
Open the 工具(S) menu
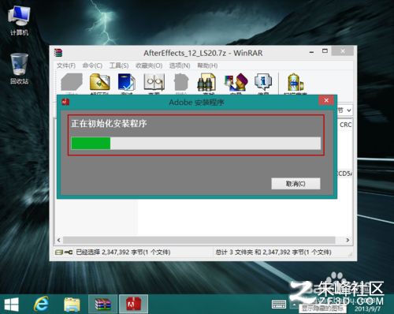coord(119,65)
